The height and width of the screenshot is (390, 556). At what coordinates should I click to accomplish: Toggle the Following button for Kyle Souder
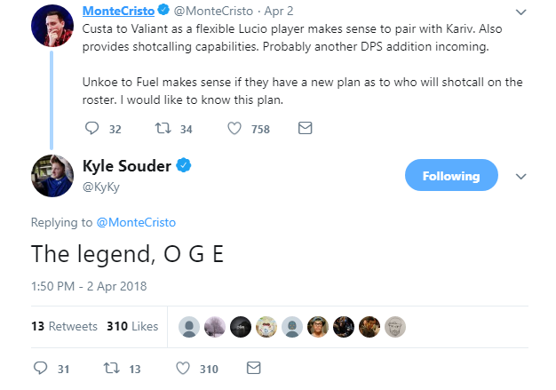point(450,176)
